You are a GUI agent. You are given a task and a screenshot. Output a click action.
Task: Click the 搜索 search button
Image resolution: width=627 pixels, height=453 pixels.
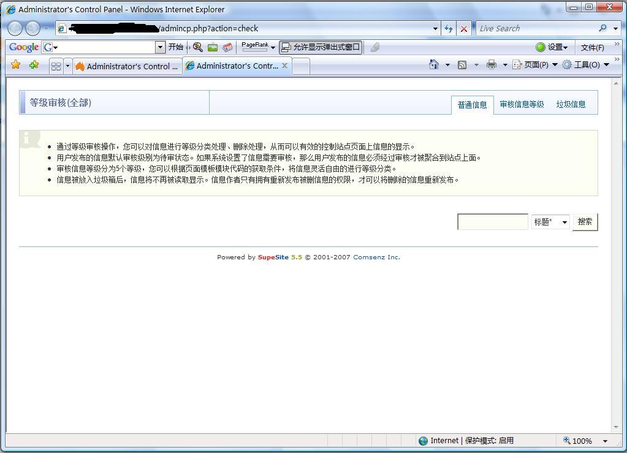tap(585, 222)
